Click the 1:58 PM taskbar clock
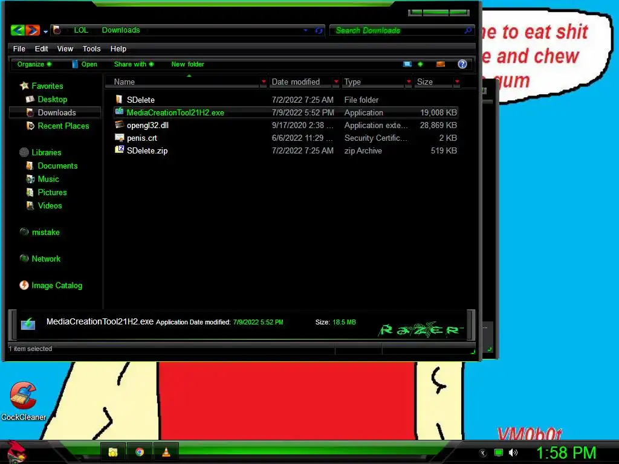Viewport: 619px width, 464px height. coord(566,453)
